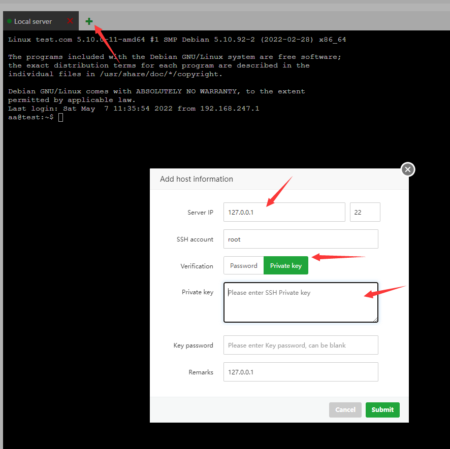Click the 'Private key' field label

(x=198, y=292)
